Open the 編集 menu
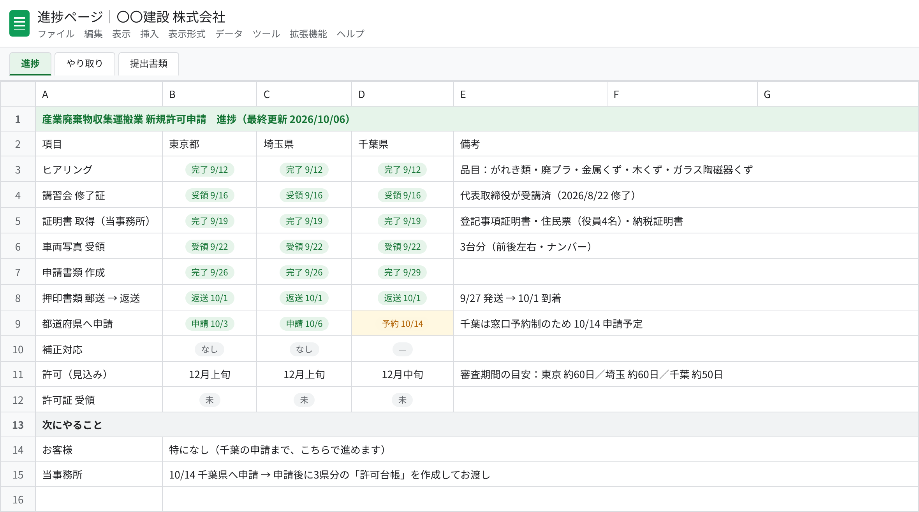This screenshot has height=512, width=919. pyautogui.click(x=93, y=34)
